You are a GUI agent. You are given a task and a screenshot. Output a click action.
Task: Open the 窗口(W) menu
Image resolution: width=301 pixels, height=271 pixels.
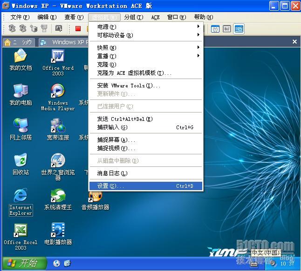(x=177, y=17)
